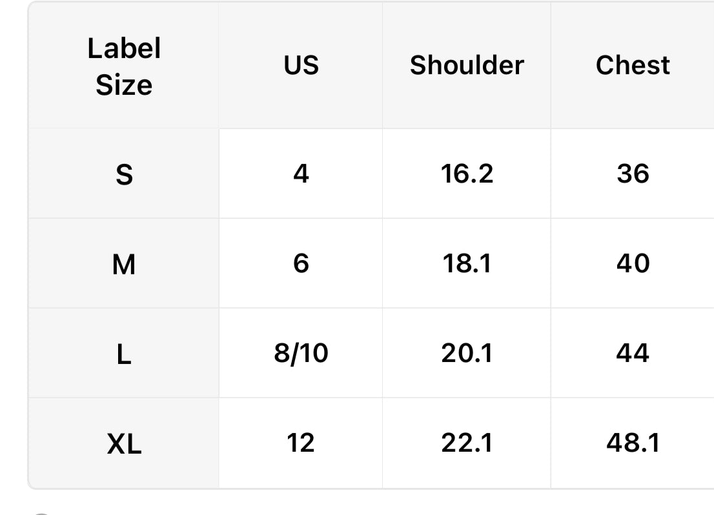Screen dimensions: 714x515
Task: Click US size 8/10 cell
Action: 301,353
